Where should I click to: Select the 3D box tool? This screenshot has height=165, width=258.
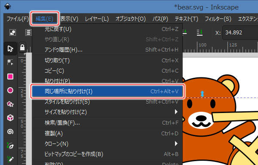(x=10, y=118)
